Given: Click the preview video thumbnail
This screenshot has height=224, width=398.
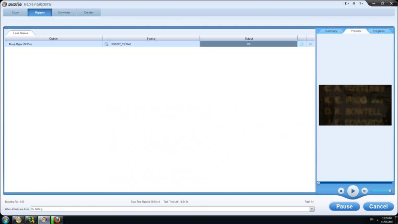Looking at the screenshot, I should (x=355, y=105).
